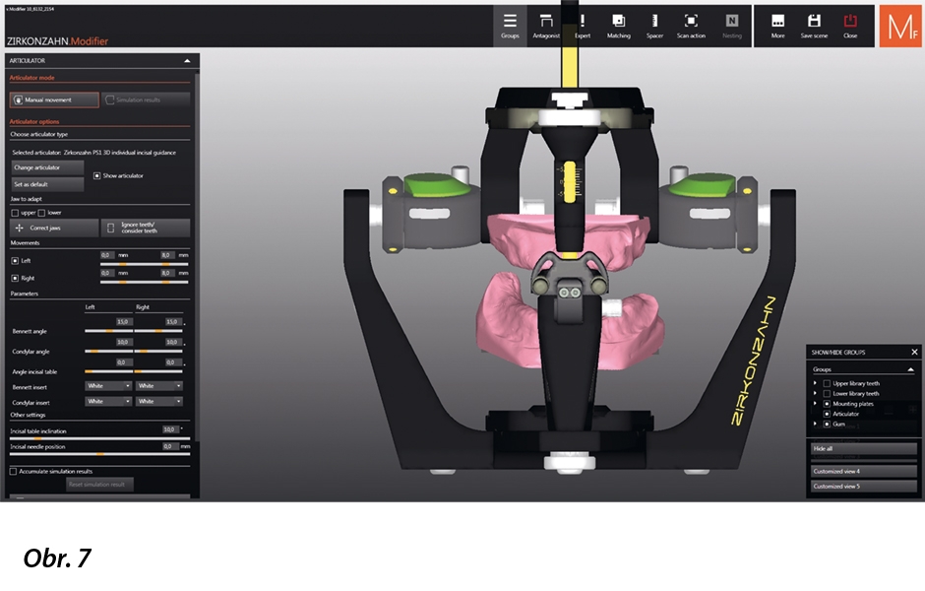The height and width of the screenshot is (591, 925).
Task: Select the Matching tool icon
Action: click(x=618, y=26)
